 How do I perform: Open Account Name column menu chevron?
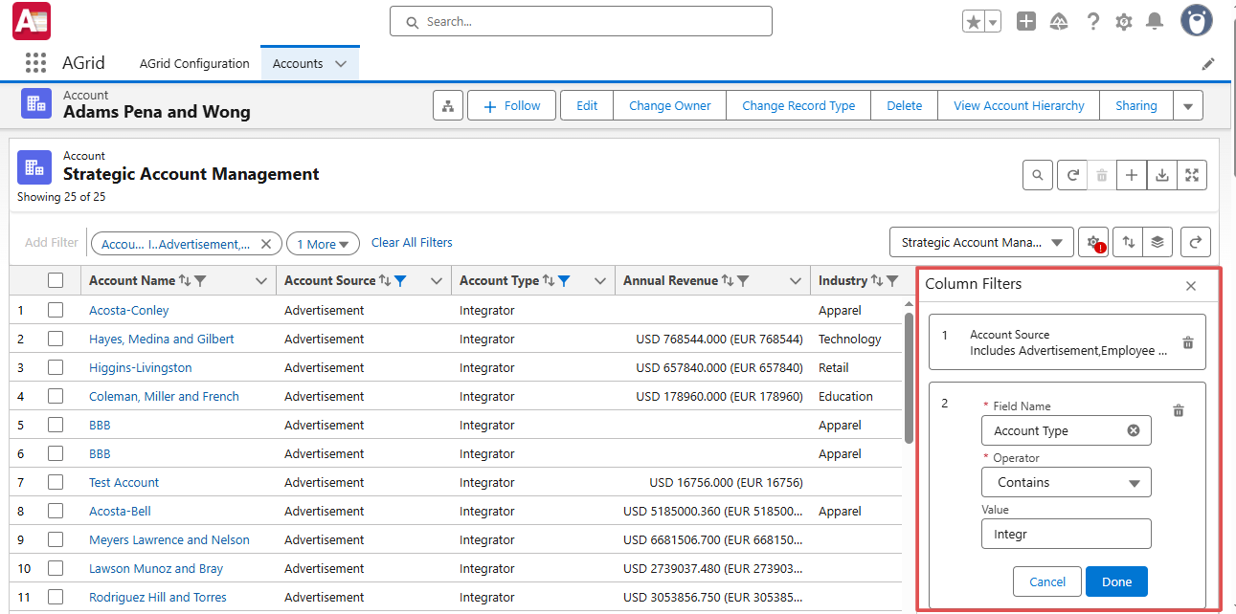261,281
